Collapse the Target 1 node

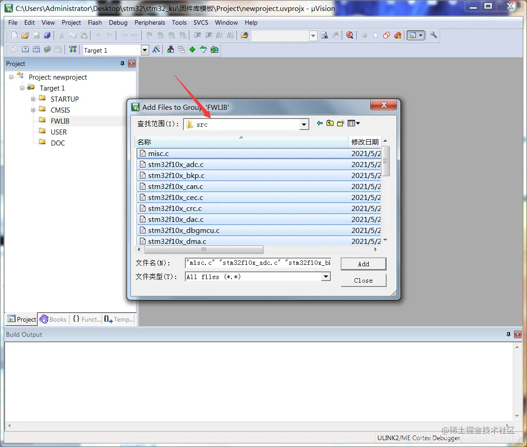[22, 88]
